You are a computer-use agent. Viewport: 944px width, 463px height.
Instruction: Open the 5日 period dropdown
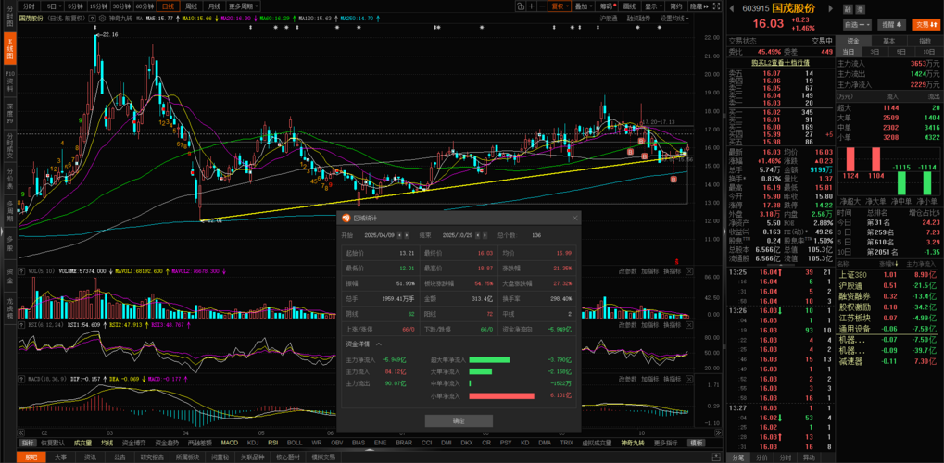(x=53, y=6)
